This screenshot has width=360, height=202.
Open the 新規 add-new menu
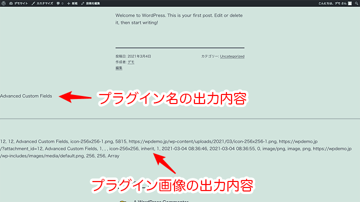point(72,3)
